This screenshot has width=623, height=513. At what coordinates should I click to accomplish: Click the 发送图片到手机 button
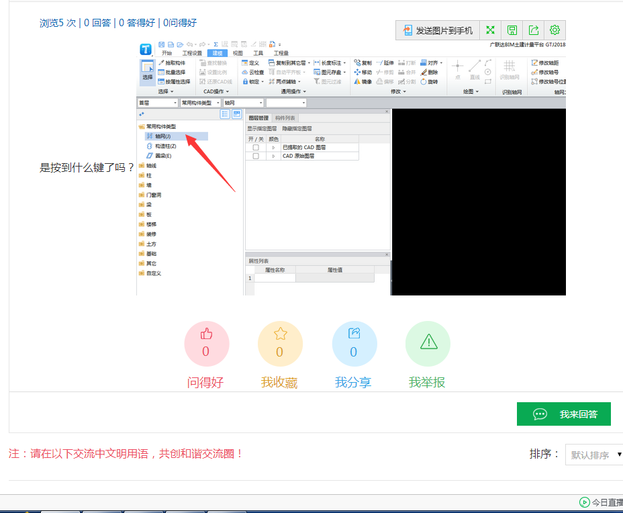(438, 30)
